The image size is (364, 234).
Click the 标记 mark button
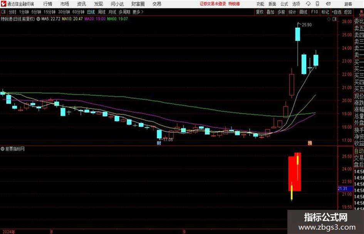pos(325,12)
